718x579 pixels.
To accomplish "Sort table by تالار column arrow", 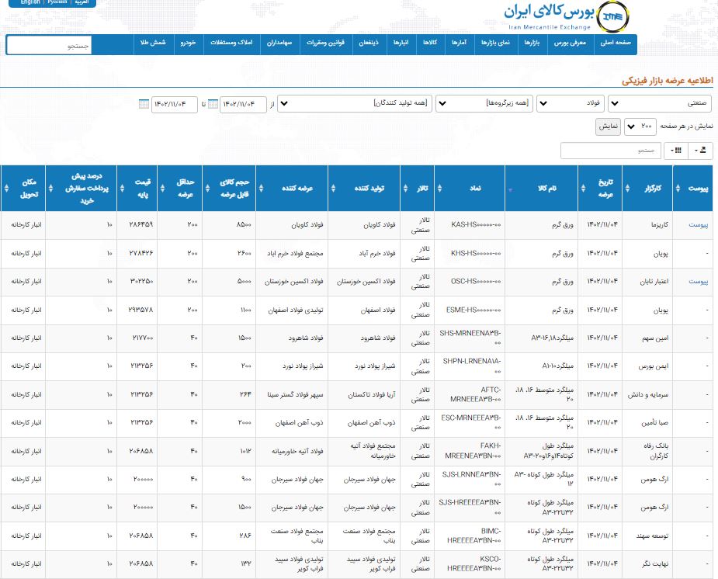I will (405, 188).
